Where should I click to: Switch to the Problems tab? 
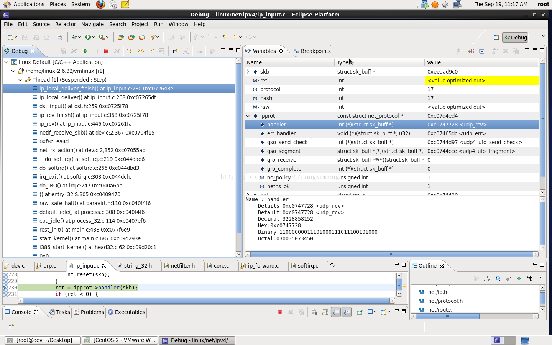click(89, 312)
